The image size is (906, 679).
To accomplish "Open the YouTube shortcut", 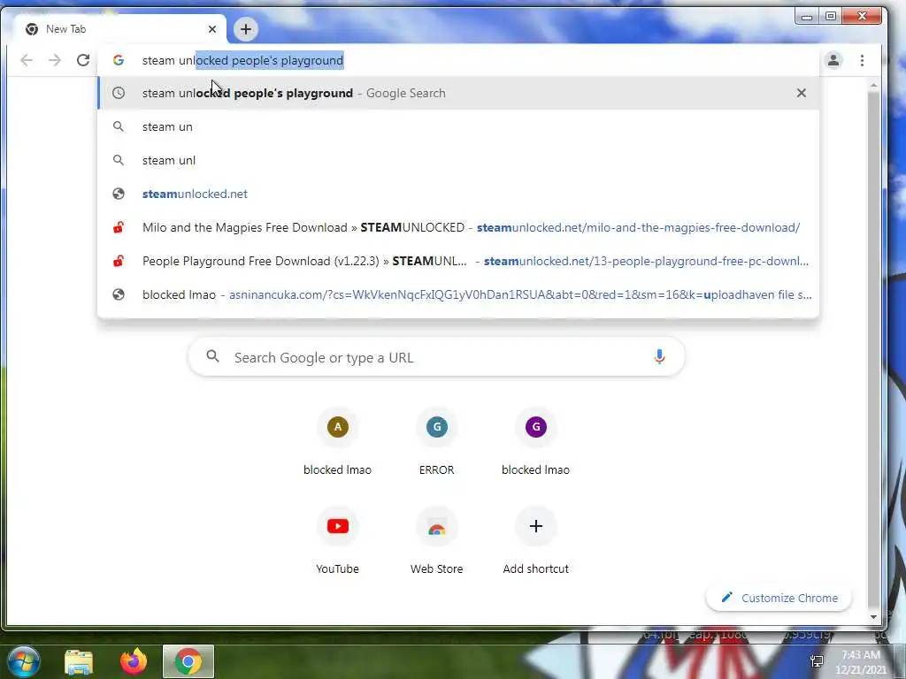I will 337,541.
